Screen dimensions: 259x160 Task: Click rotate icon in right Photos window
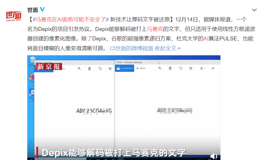point(181,68)
